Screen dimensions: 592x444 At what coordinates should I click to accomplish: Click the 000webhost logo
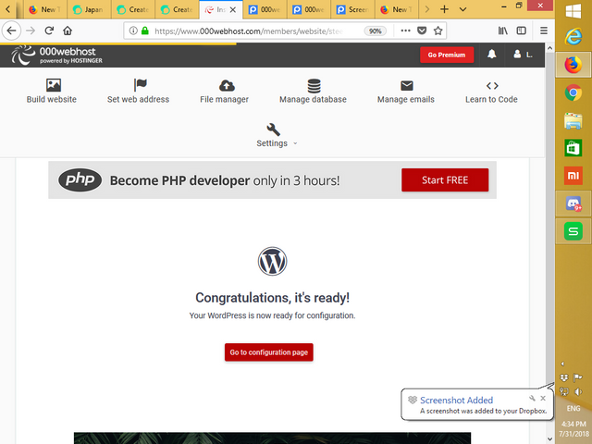point(56,55)
